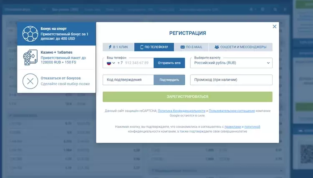Click the Russian flag icon

109,63
